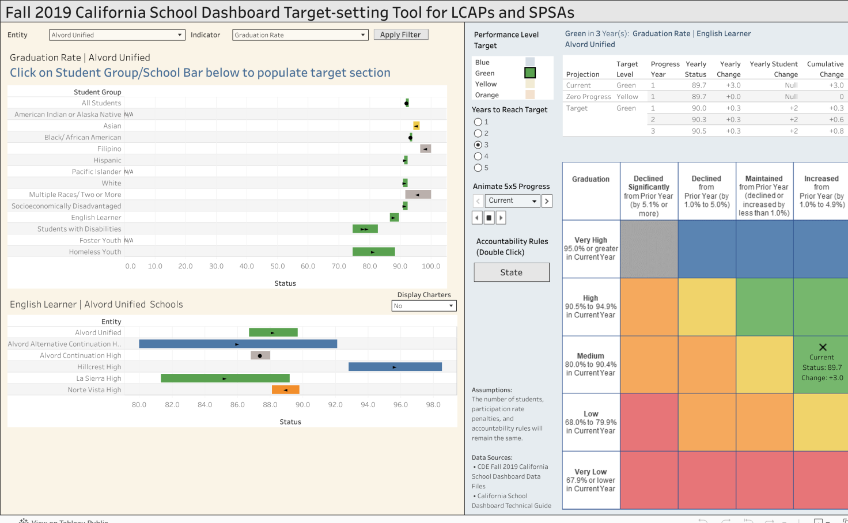This screenshot has height=523, width=848.
Task: Click the Apply Filter button
Action: (400, 35)
